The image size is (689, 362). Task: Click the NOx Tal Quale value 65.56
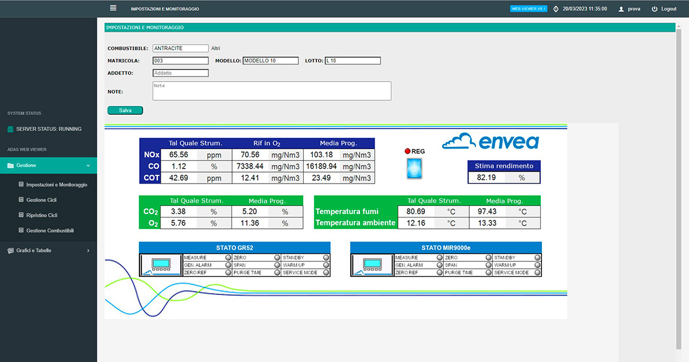coord(179,155)
